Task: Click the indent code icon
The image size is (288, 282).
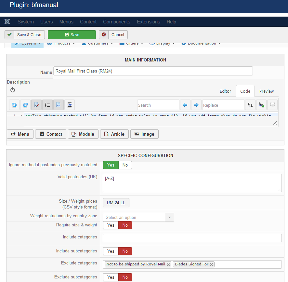Action: [70, 105]
